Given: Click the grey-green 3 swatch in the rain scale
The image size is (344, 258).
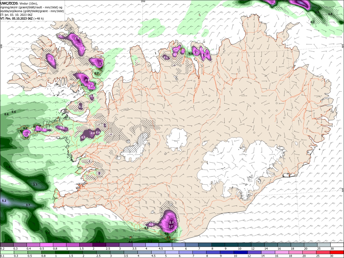Looking at the screenshot, I should click(117, 252).
